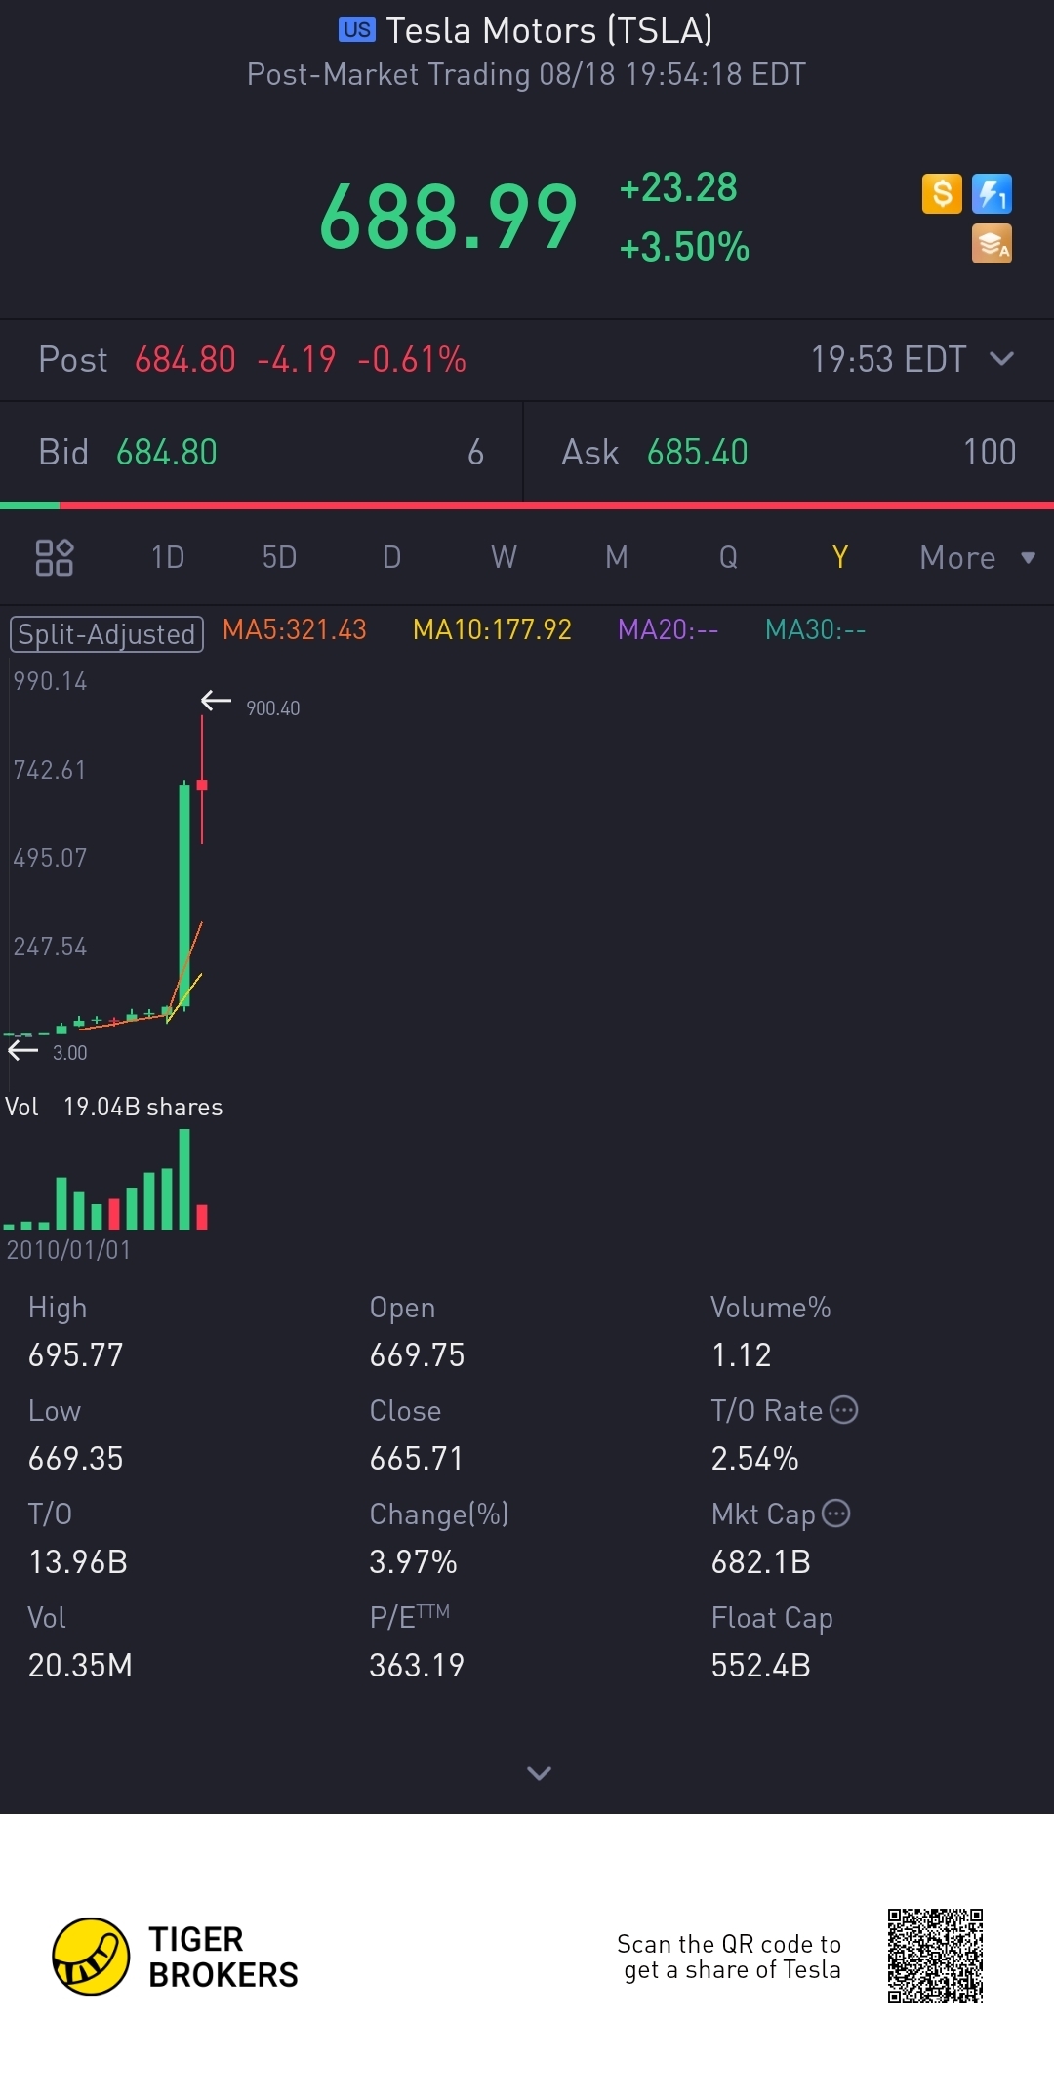
Task: Tap the US market flag badge
Action: click(357, 30)
